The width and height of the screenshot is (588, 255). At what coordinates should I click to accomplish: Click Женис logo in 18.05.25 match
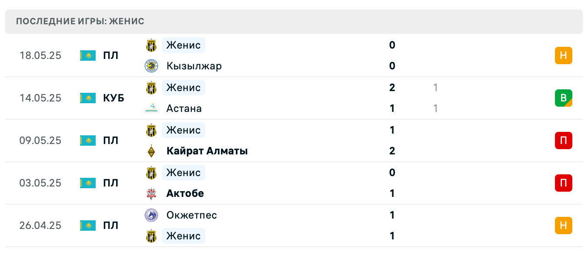(151, 45)
